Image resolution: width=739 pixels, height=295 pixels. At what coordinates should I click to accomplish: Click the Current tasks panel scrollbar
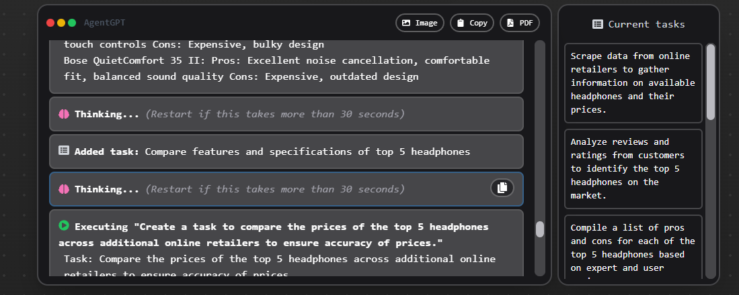pyautogui.click(x=710, y=82)
